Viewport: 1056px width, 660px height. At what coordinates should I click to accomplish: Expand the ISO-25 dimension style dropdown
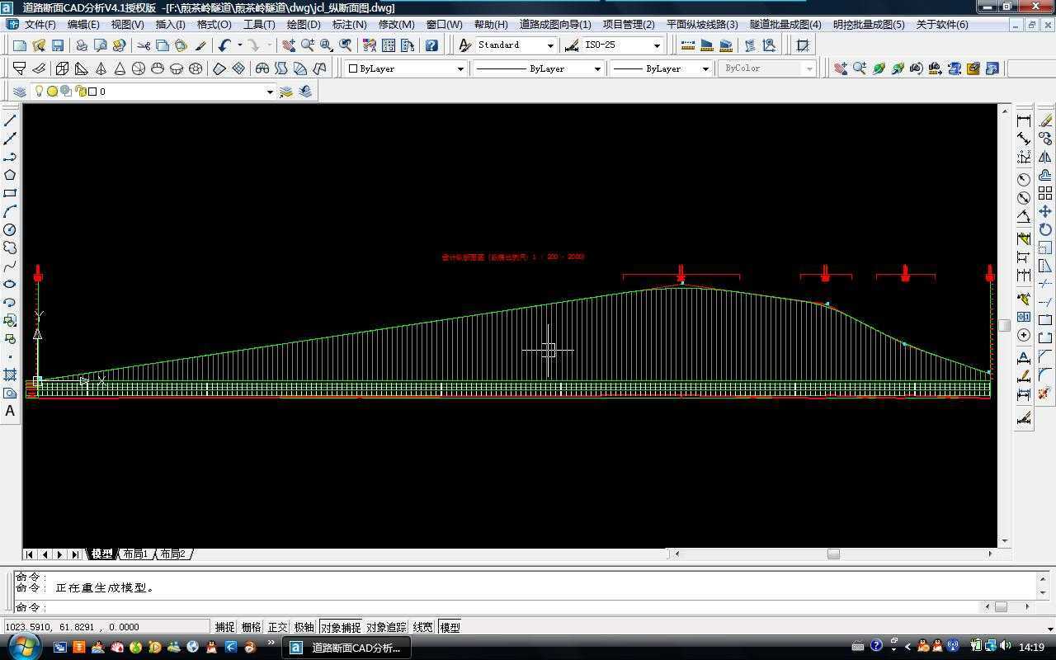(657, 45)
